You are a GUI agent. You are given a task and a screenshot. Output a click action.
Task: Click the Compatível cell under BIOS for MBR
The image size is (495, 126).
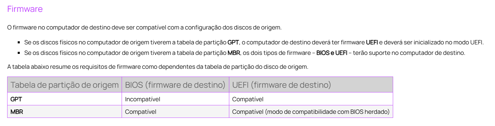point(175,111)
